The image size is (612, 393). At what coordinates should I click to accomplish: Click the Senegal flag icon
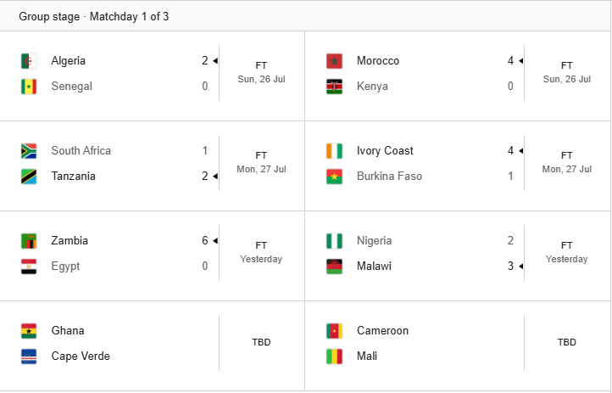[29, 87]
